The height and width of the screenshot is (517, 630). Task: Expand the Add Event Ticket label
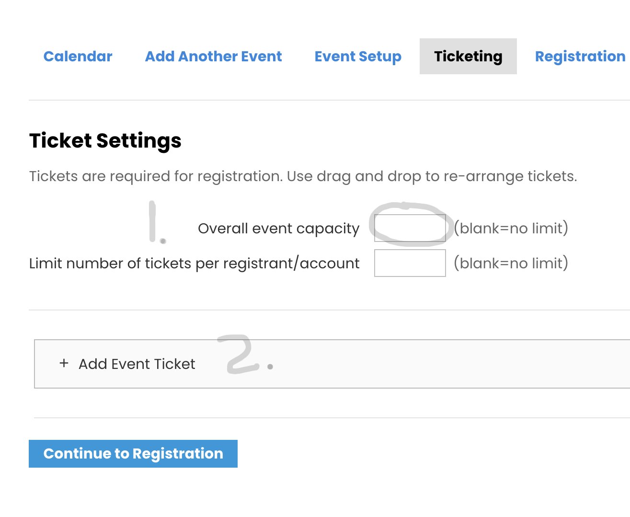[137, 364]
